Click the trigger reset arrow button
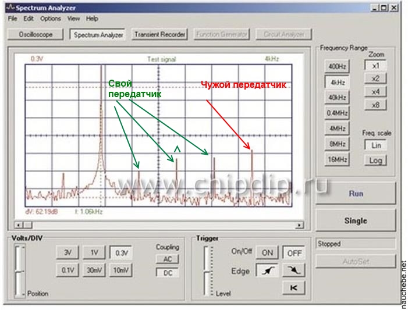The width and height of the screenshot is (408, 310). 294,288
